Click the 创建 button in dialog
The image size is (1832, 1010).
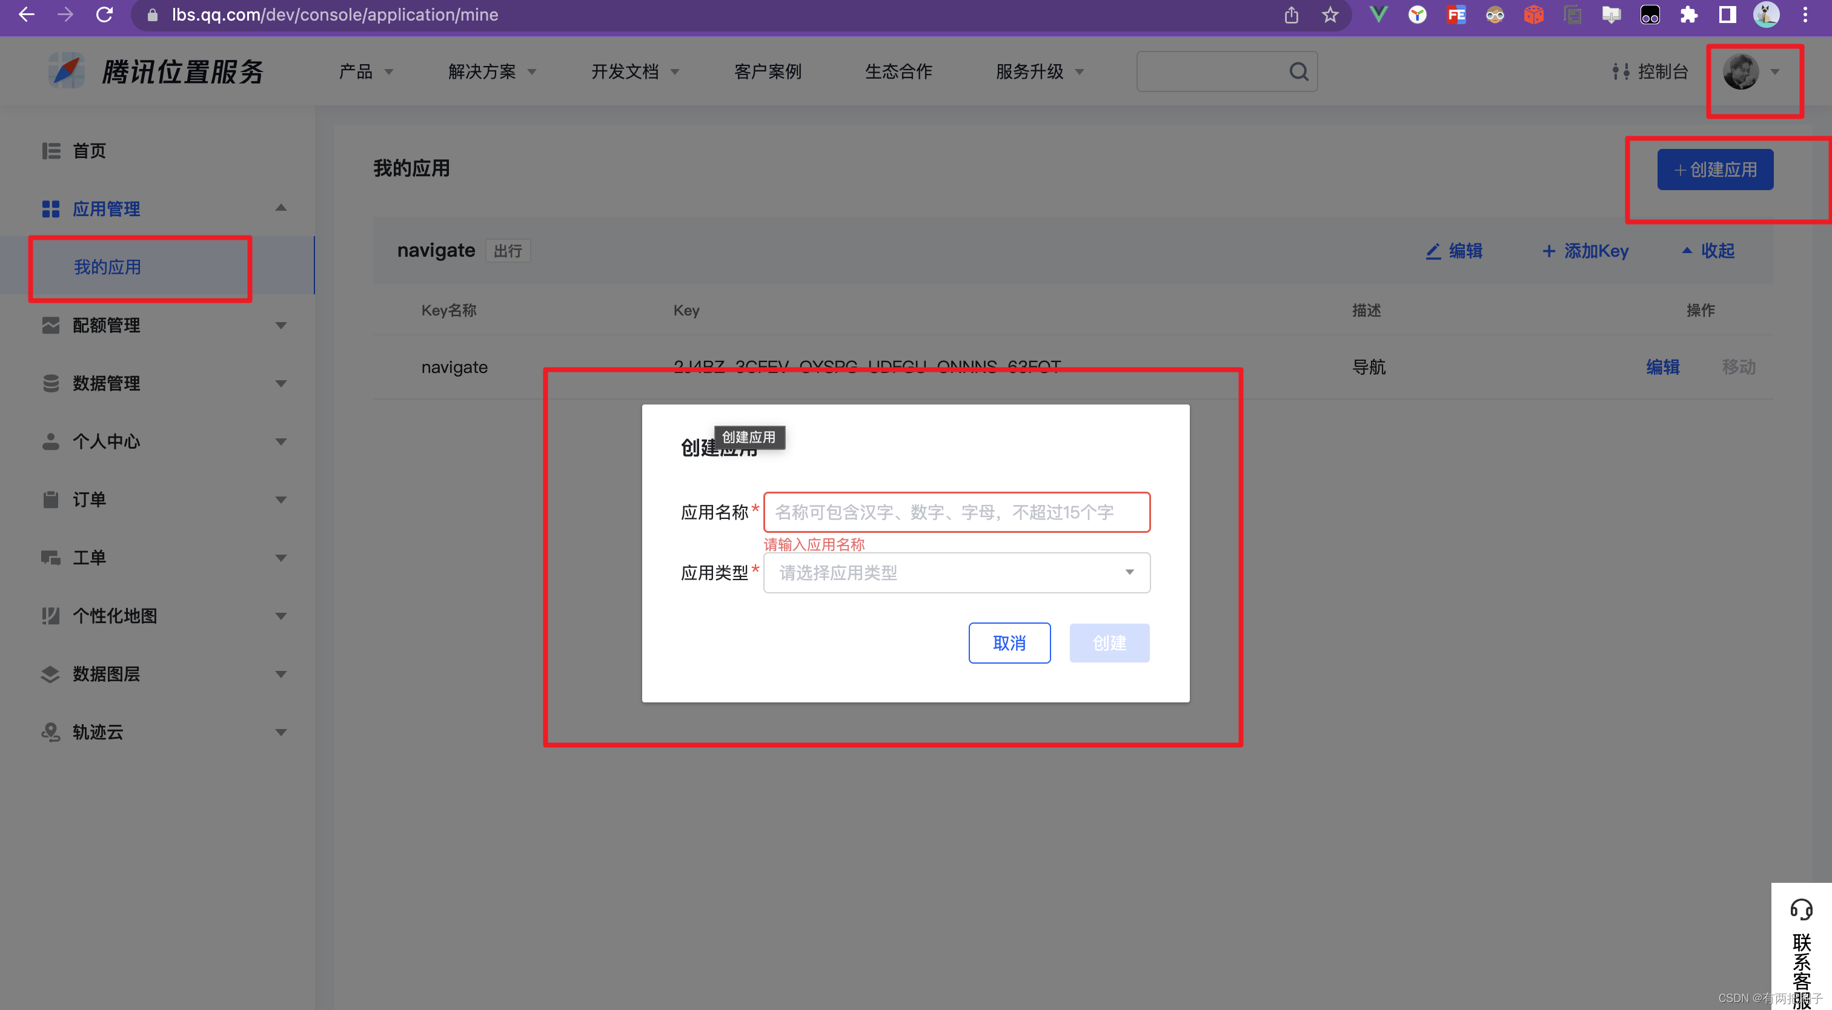tap(1109, 643)
